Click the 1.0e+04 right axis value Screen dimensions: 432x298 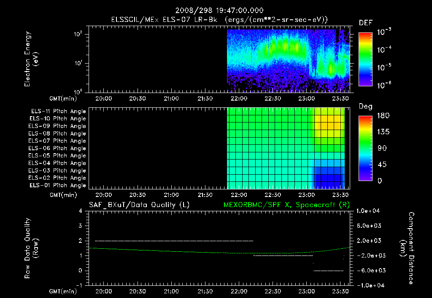tap(368, 211)
